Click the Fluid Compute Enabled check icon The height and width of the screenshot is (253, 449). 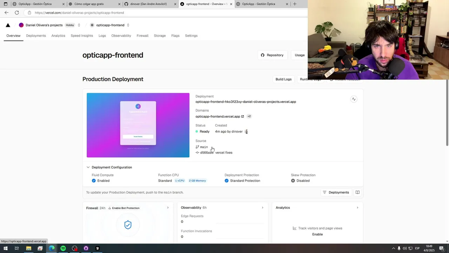click(94, 181)
